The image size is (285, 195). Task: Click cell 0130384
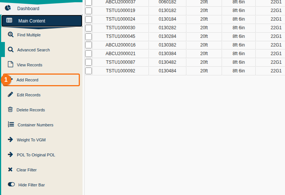pos(167,53)
